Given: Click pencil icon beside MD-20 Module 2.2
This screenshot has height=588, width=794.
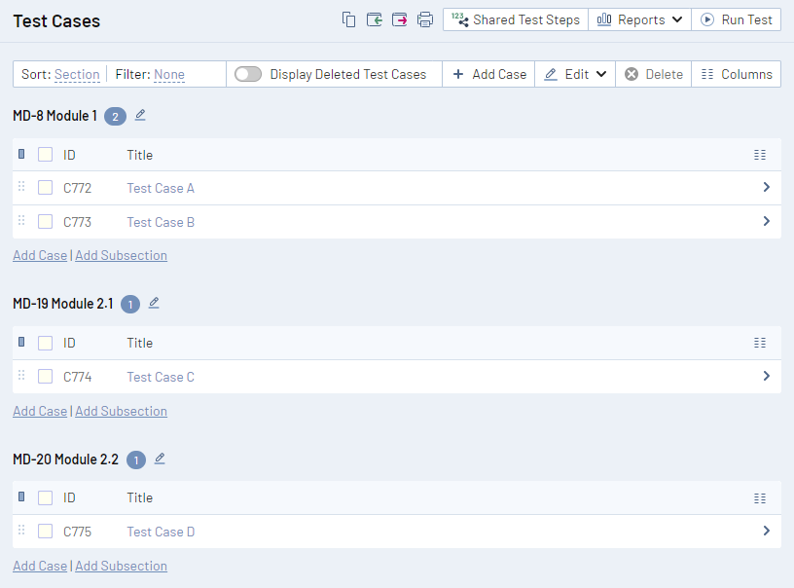Looking at the screenshot, I should (x=160, y=459).
